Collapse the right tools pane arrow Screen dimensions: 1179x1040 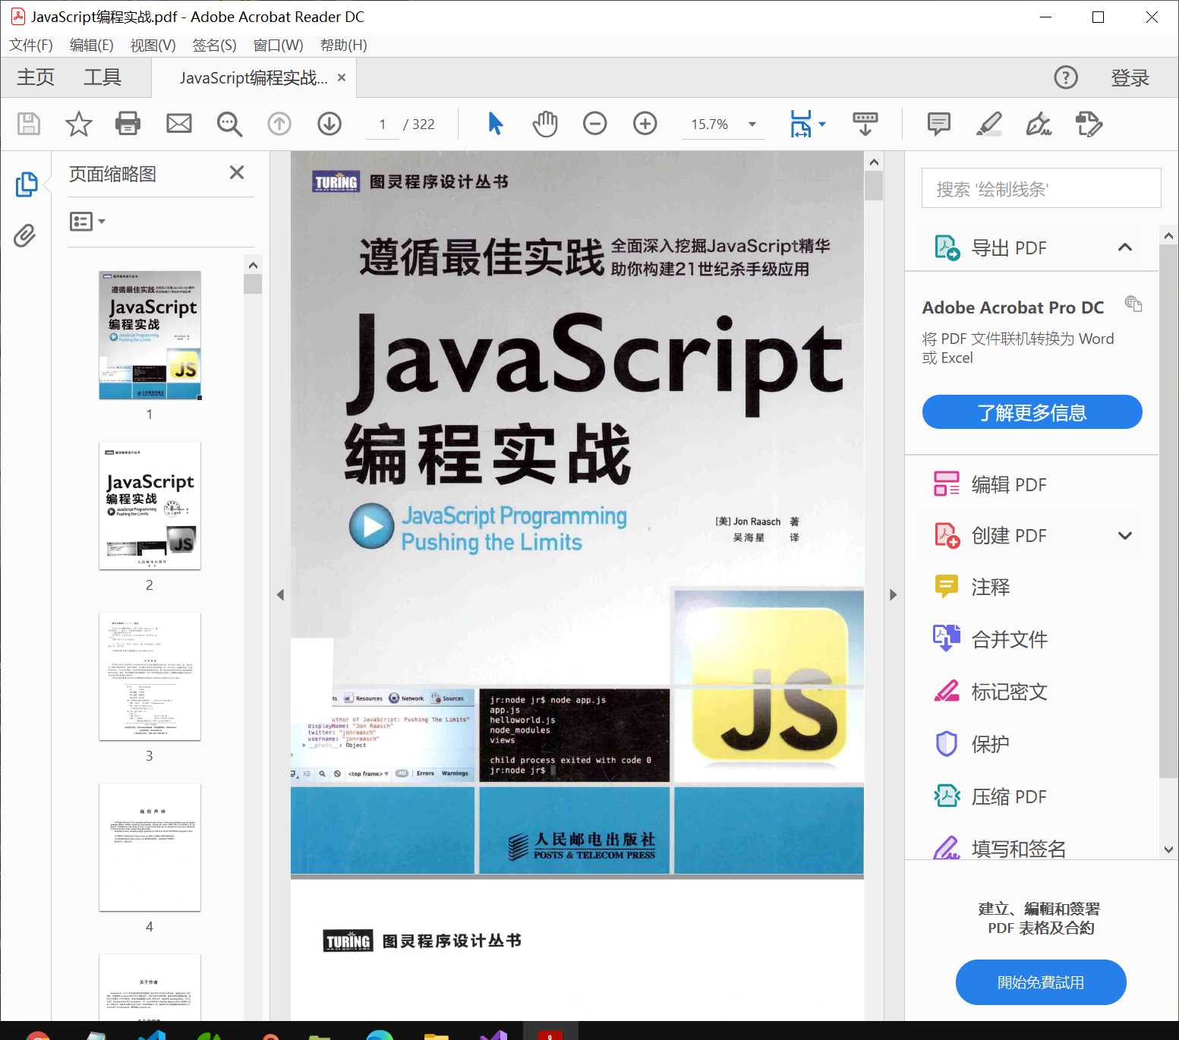tap(893, 594)
